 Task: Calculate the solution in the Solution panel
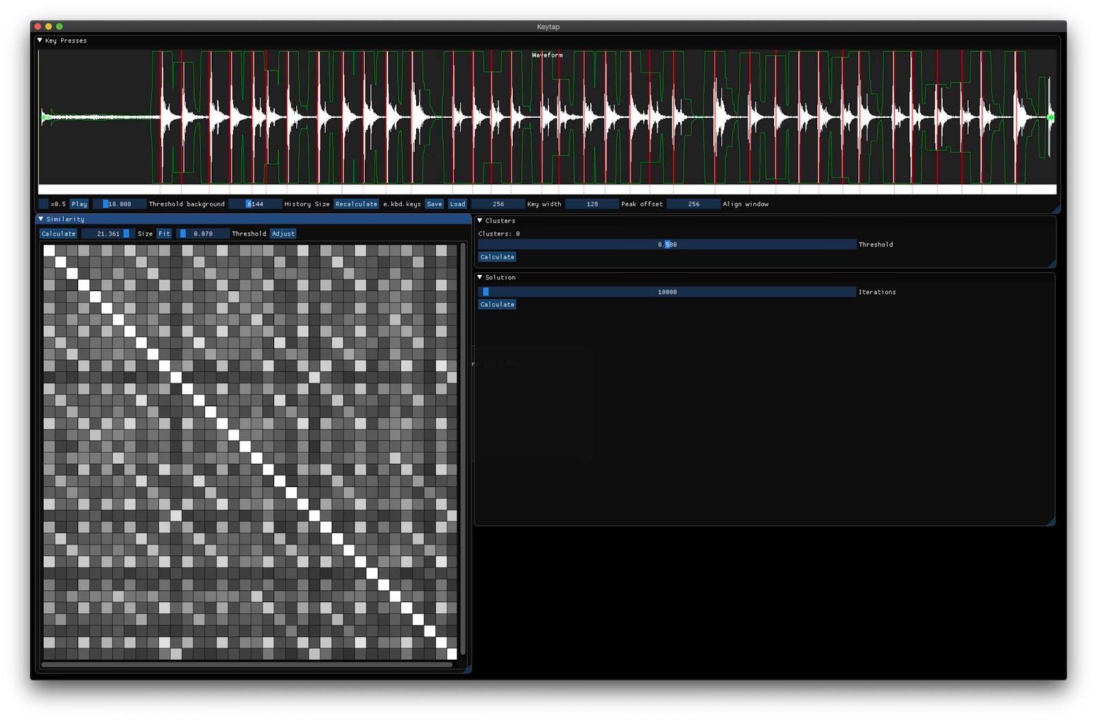496,304
